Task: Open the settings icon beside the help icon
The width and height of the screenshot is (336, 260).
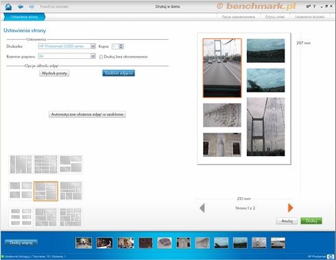Action: click(309, 6)
